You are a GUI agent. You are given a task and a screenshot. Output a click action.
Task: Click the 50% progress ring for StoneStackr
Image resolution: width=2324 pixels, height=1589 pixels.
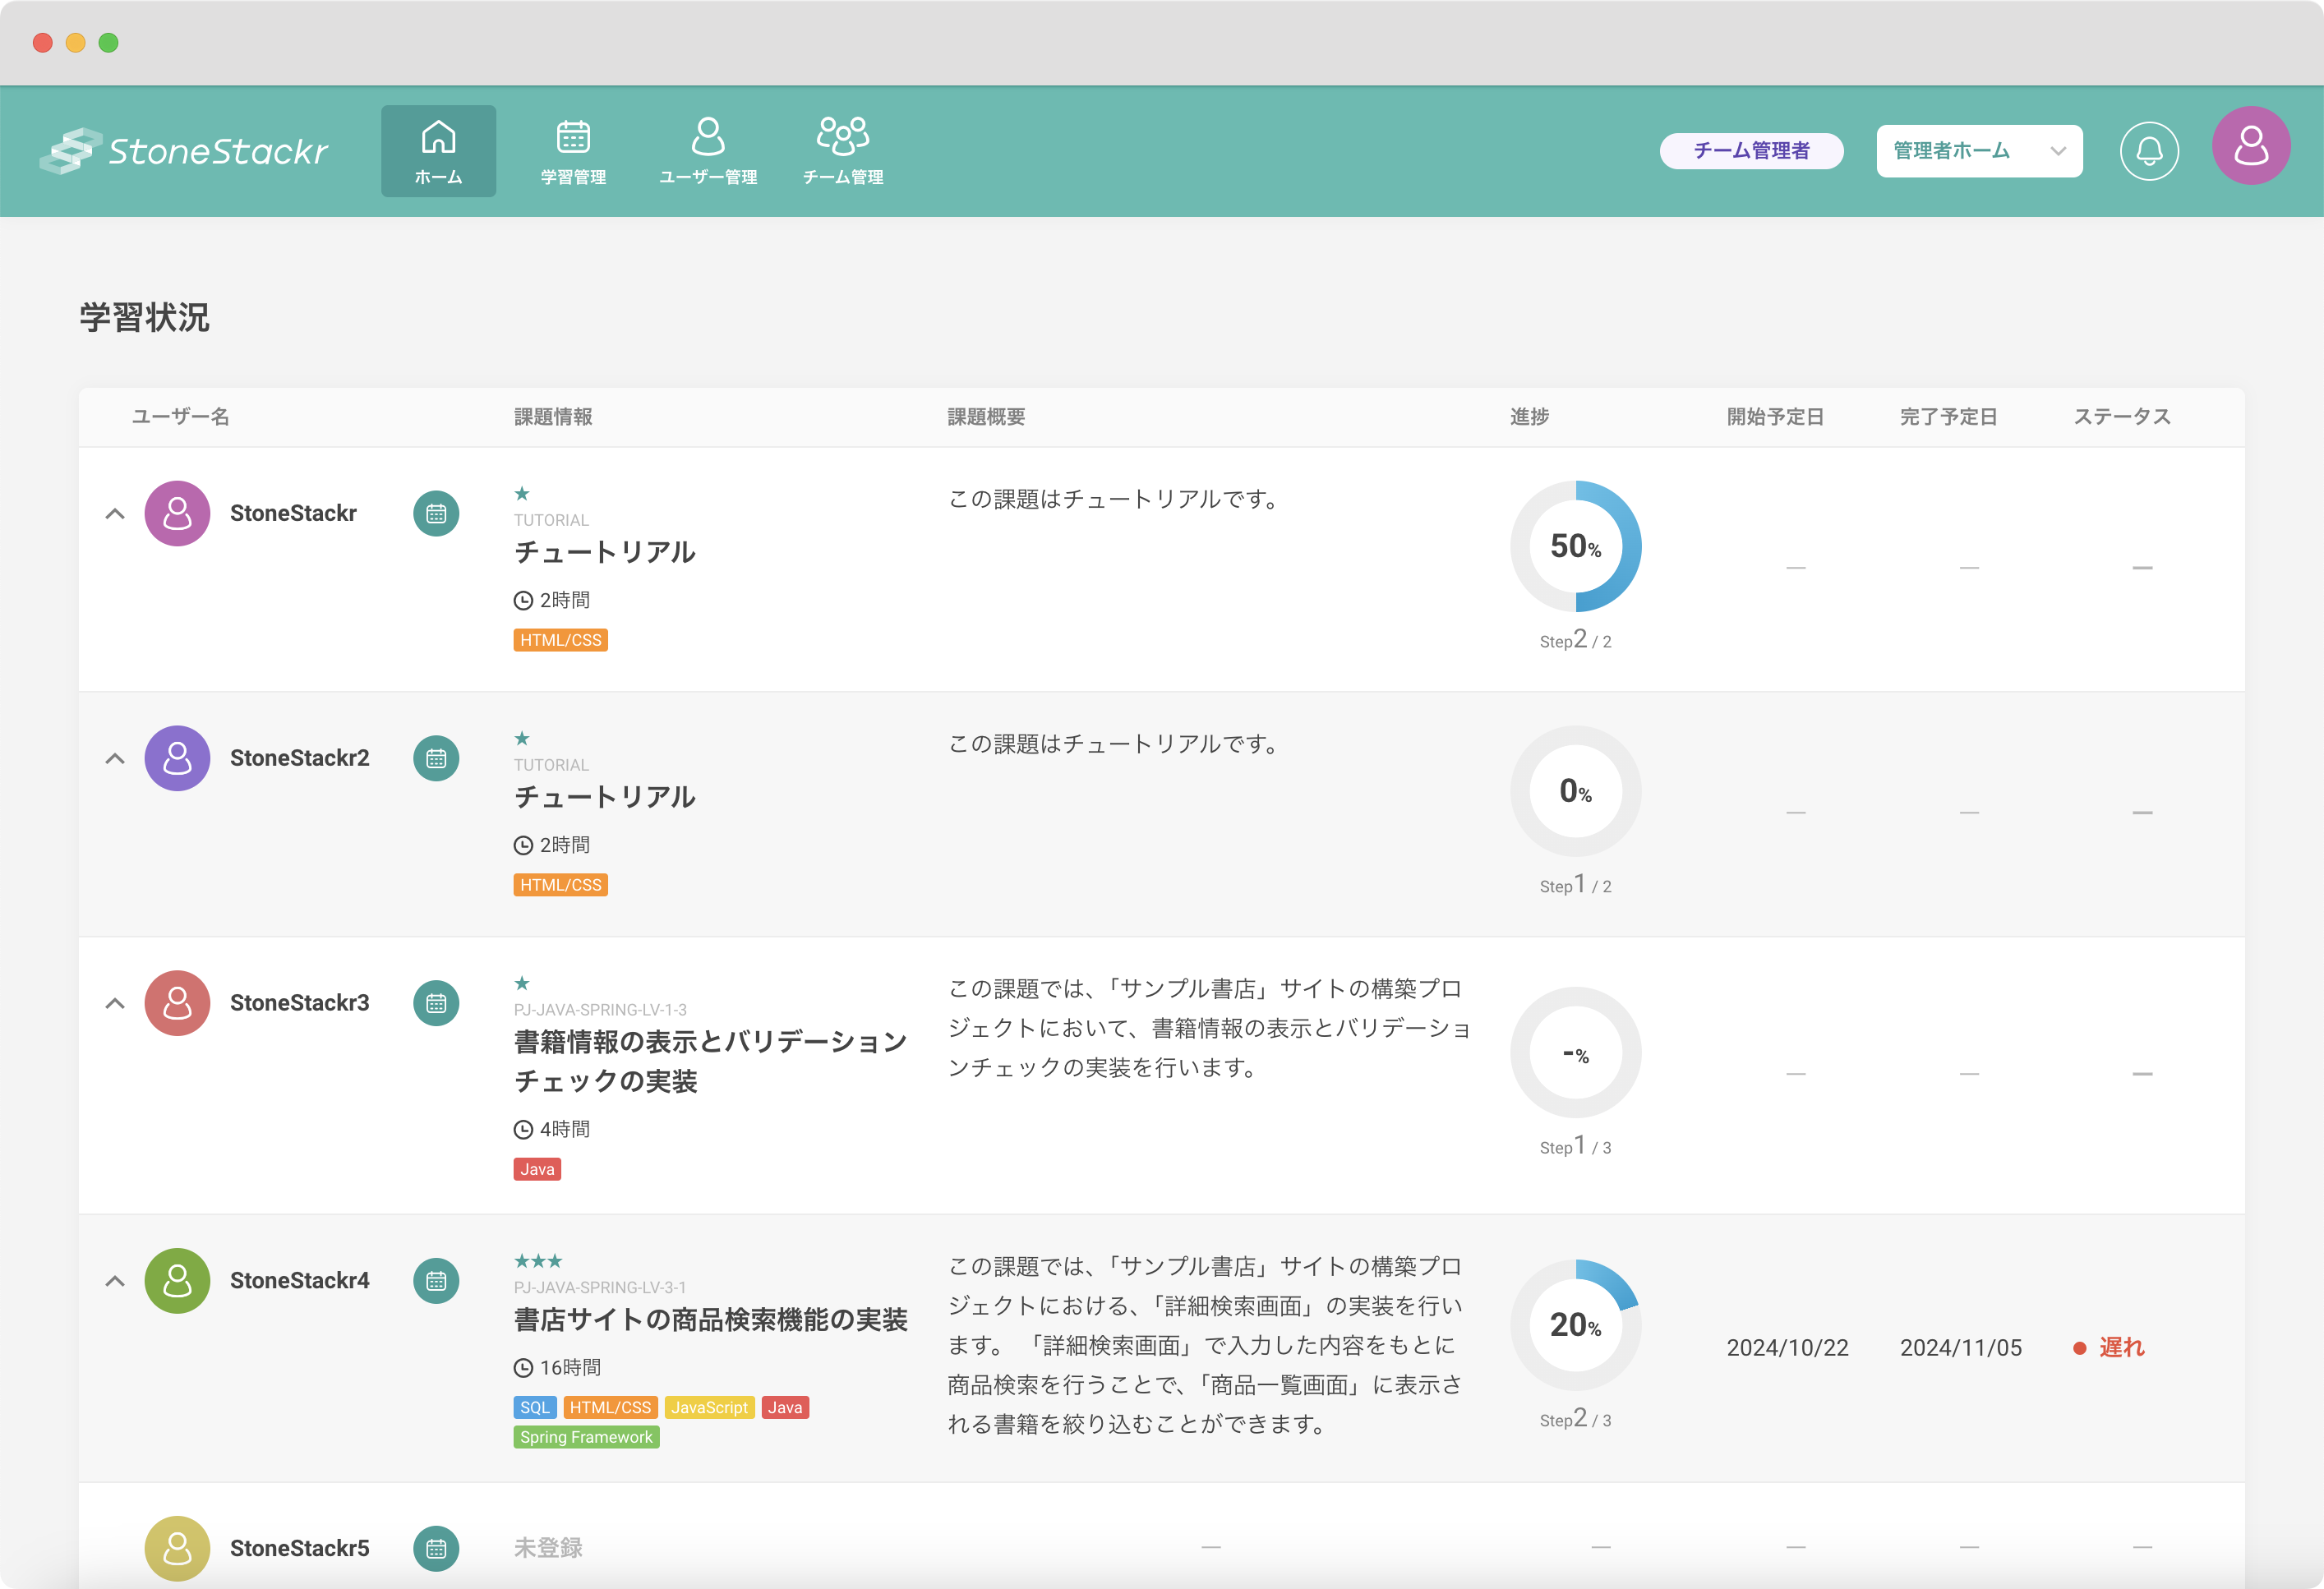1575,546
